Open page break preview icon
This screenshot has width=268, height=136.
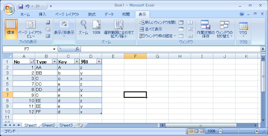tap(48, 22)
